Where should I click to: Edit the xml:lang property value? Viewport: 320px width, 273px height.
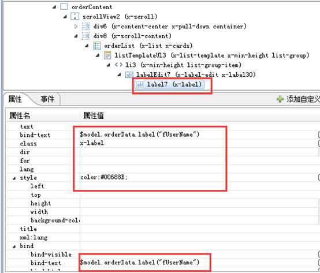tap(199, 238)
